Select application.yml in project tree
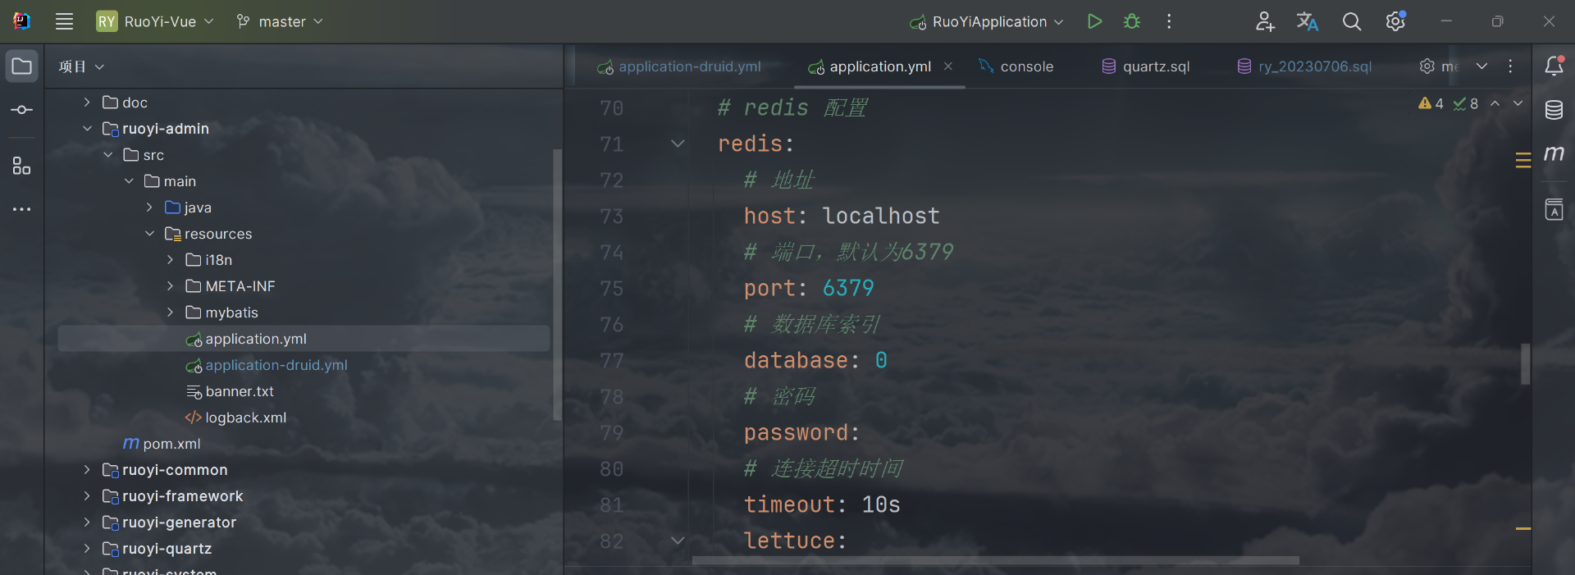Screen dimensions: 1575x575 pyautogui.click(x=304, y=339)
